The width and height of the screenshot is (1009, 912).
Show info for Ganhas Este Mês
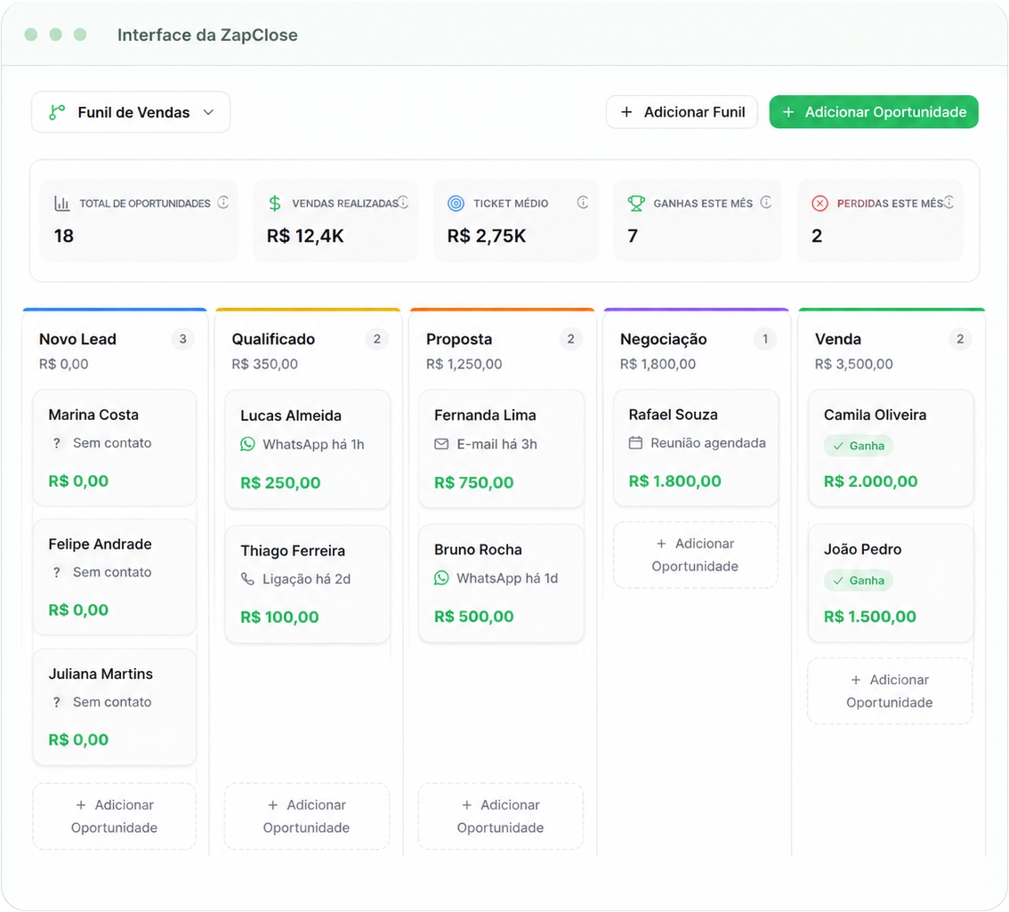coord(766,202)
